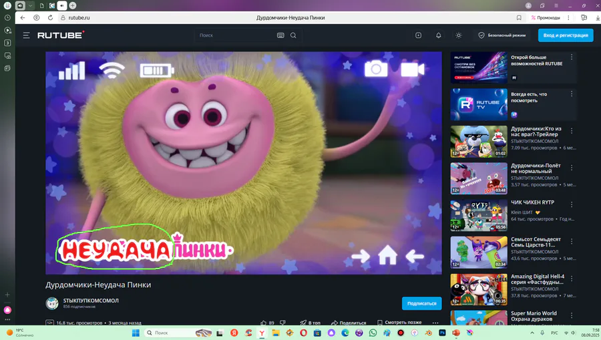The width and height of the screenshot is (601, 340).
Task: Open ЧИК ЧИКЕН RYTP video title
Action: click(532, 202)
